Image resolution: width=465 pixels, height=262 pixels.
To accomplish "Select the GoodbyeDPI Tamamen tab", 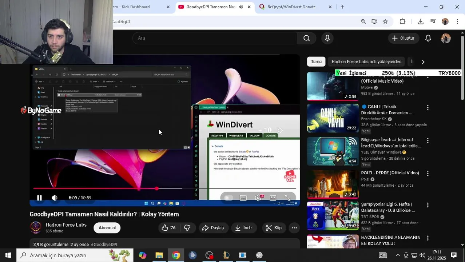I will click(211, 7).
